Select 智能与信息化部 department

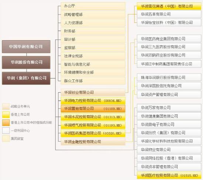point(93,64)
